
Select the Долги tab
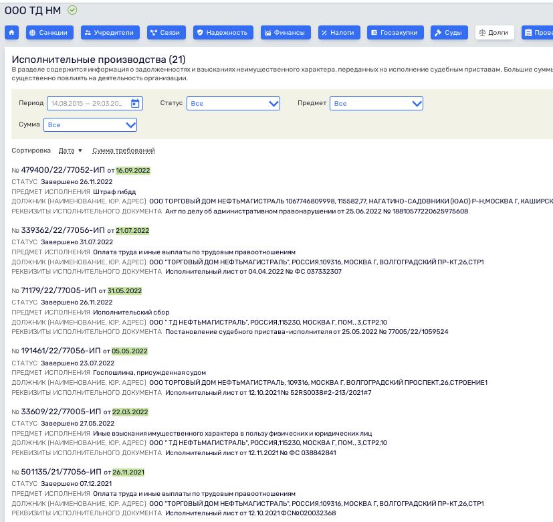(x=494, y=33)
